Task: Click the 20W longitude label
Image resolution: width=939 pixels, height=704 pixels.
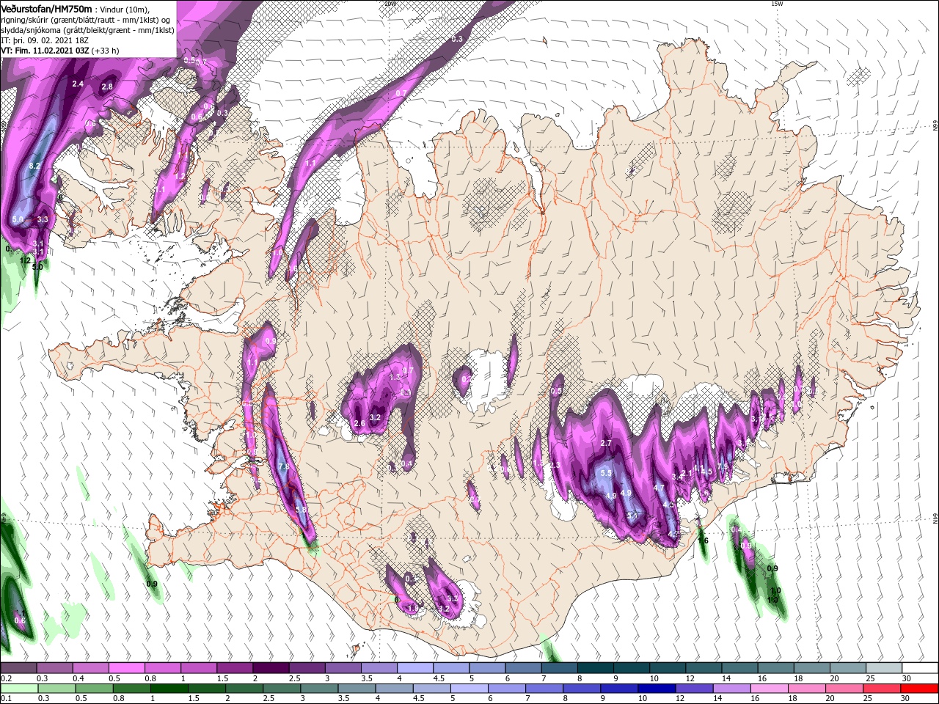Action: coord(390,4)
